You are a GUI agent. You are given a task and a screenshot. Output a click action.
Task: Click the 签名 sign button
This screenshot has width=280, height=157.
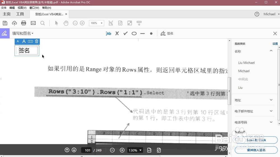click(167, 33)
